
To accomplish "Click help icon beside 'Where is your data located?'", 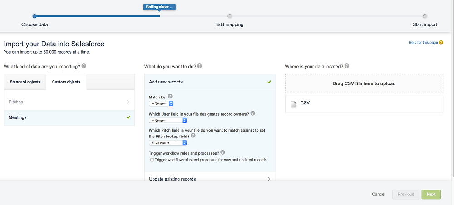I will pyautogui.click(x=346, y=66).
